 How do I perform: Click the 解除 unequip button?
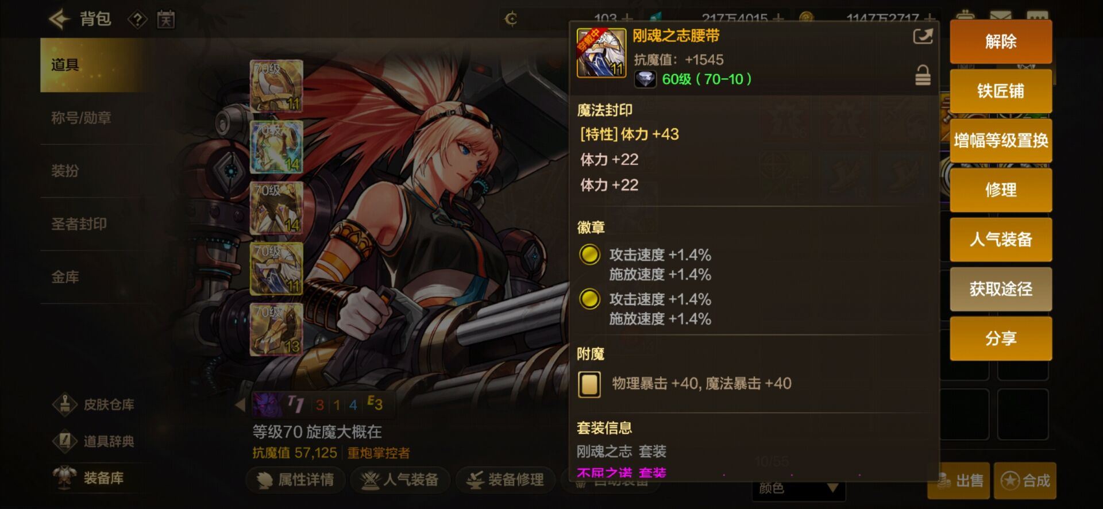pyautogui.click(x=1001, y=41)
